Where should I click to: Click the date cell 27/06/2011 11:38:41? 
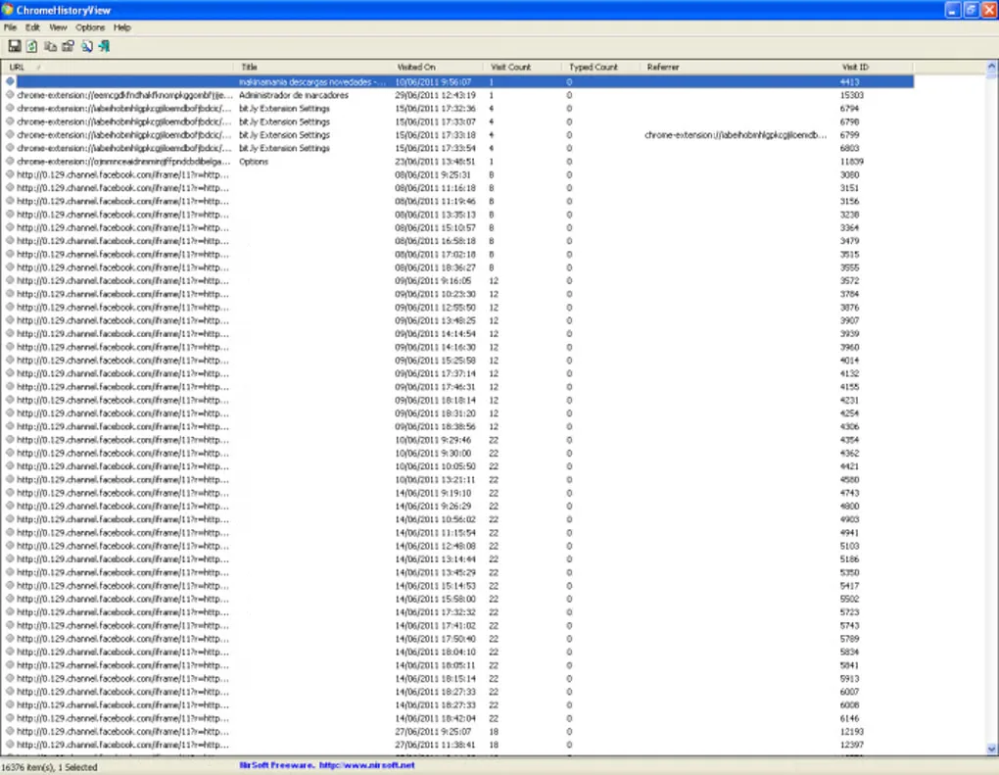tap(435, 745)
